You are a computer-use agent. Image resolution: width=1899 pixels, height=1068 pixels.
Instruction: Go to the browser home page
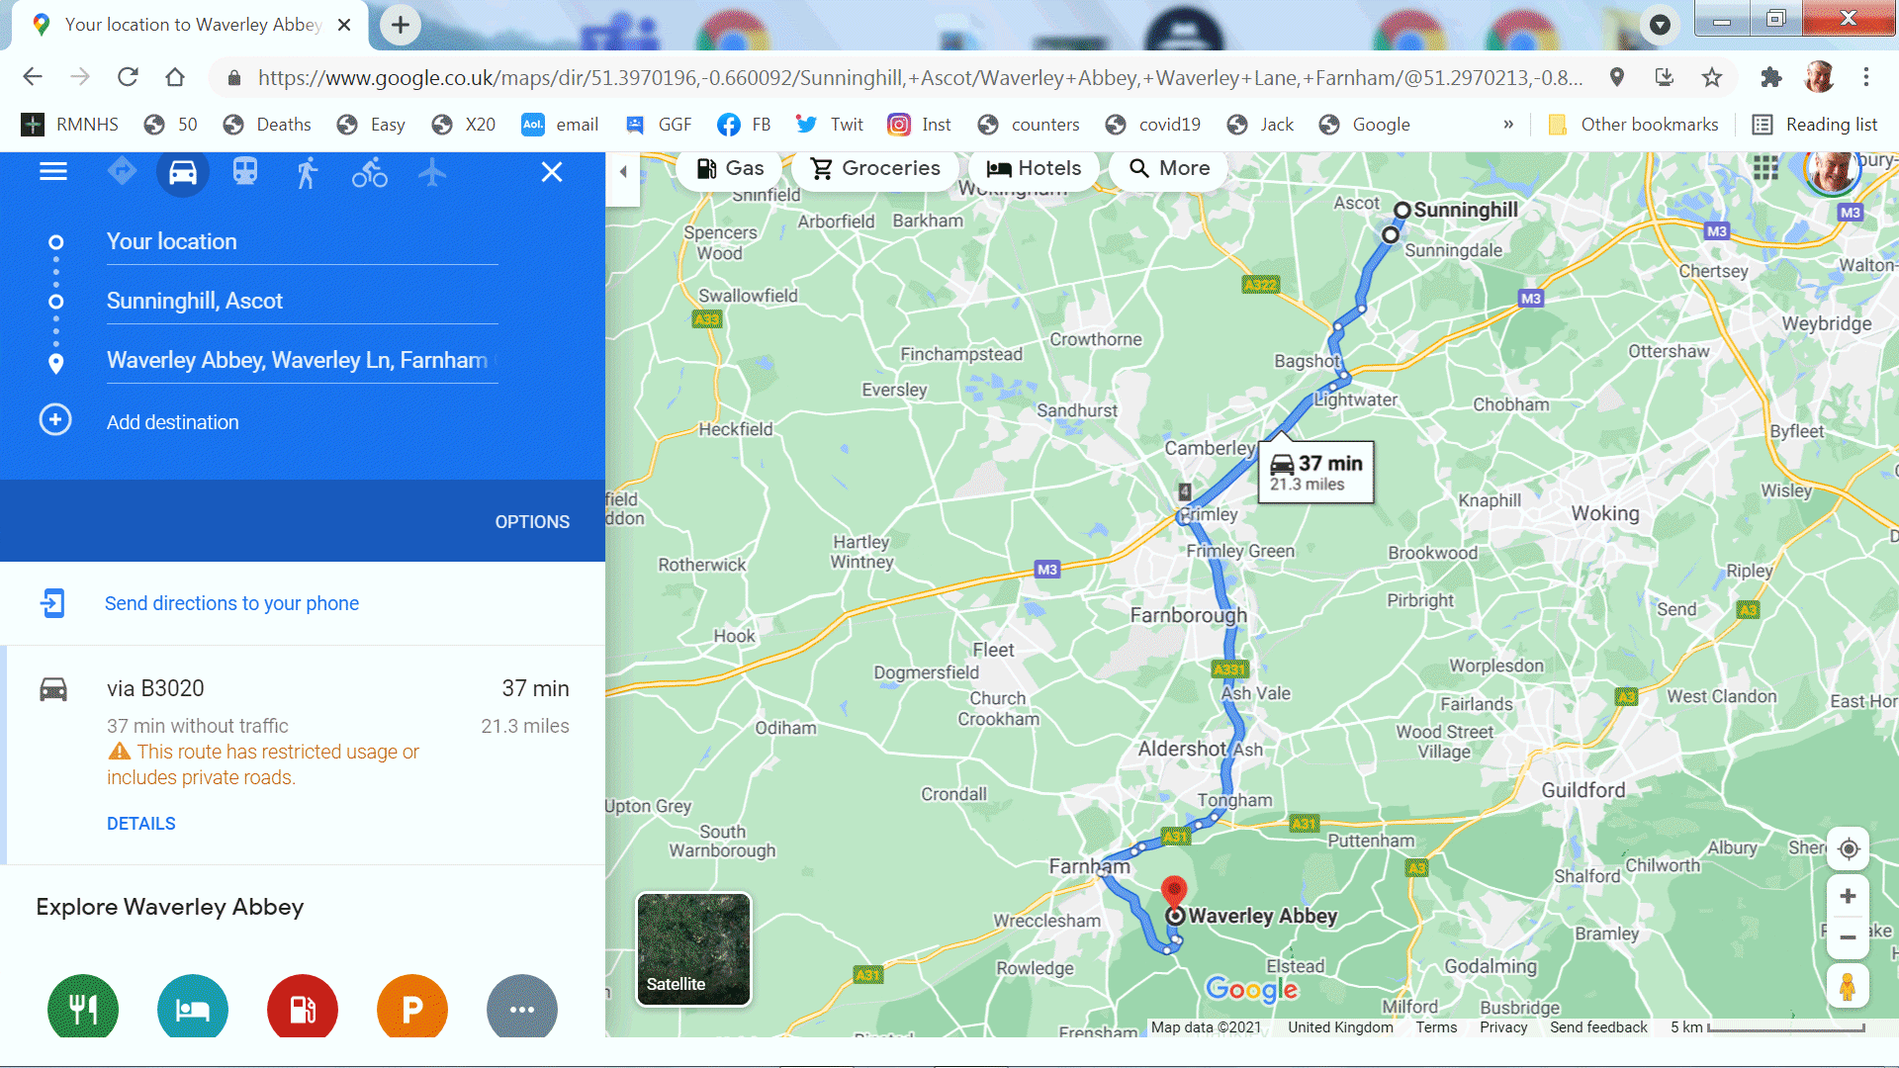click(x=175, y=77)
